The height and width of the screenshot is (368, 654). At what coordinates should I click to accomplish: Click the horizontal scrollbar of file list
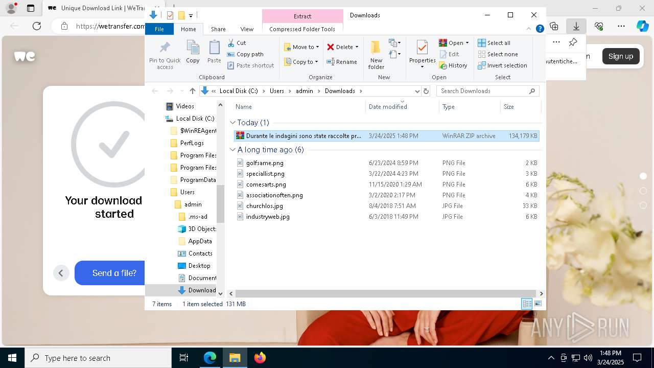pos(386,294)
